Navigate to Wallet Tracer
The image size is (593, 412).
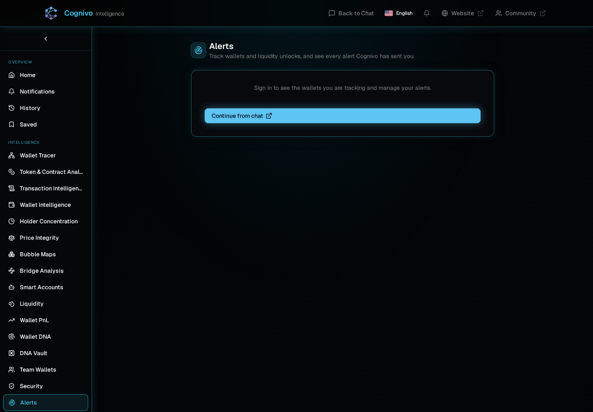46,155
